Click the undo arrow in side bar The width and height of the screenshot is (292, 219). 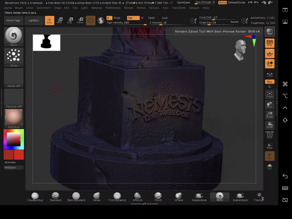tap(285, 176)
